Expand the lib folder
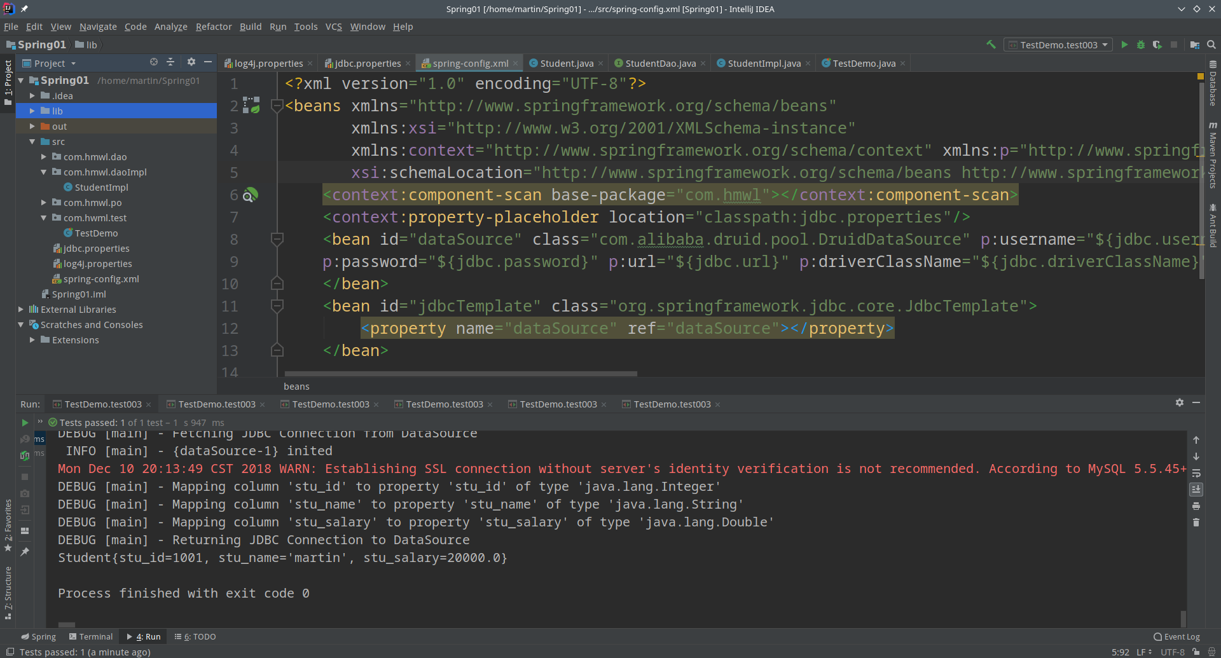 (x=32, y=111)
